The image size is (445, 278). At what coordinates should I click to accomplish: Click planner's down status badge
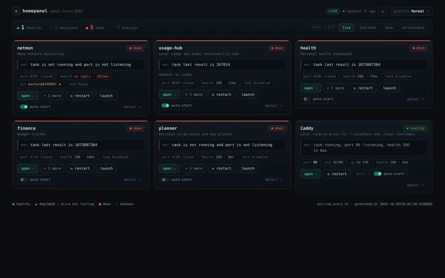point(277,128)
